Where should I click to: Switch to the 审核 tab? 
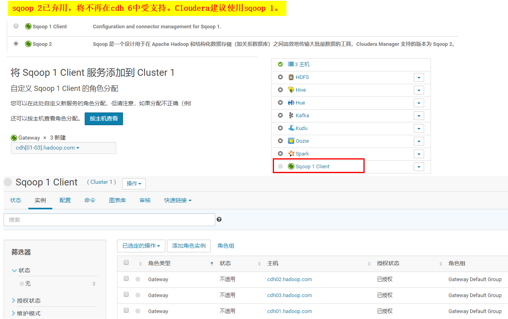click(145, 200)
